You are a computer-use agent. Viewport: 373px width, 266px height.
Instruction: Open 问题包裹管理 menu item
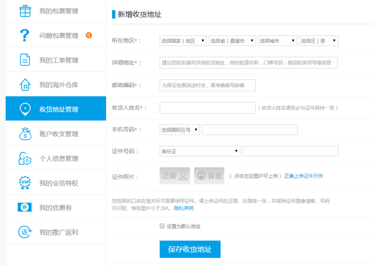click(x=56, y=36)
